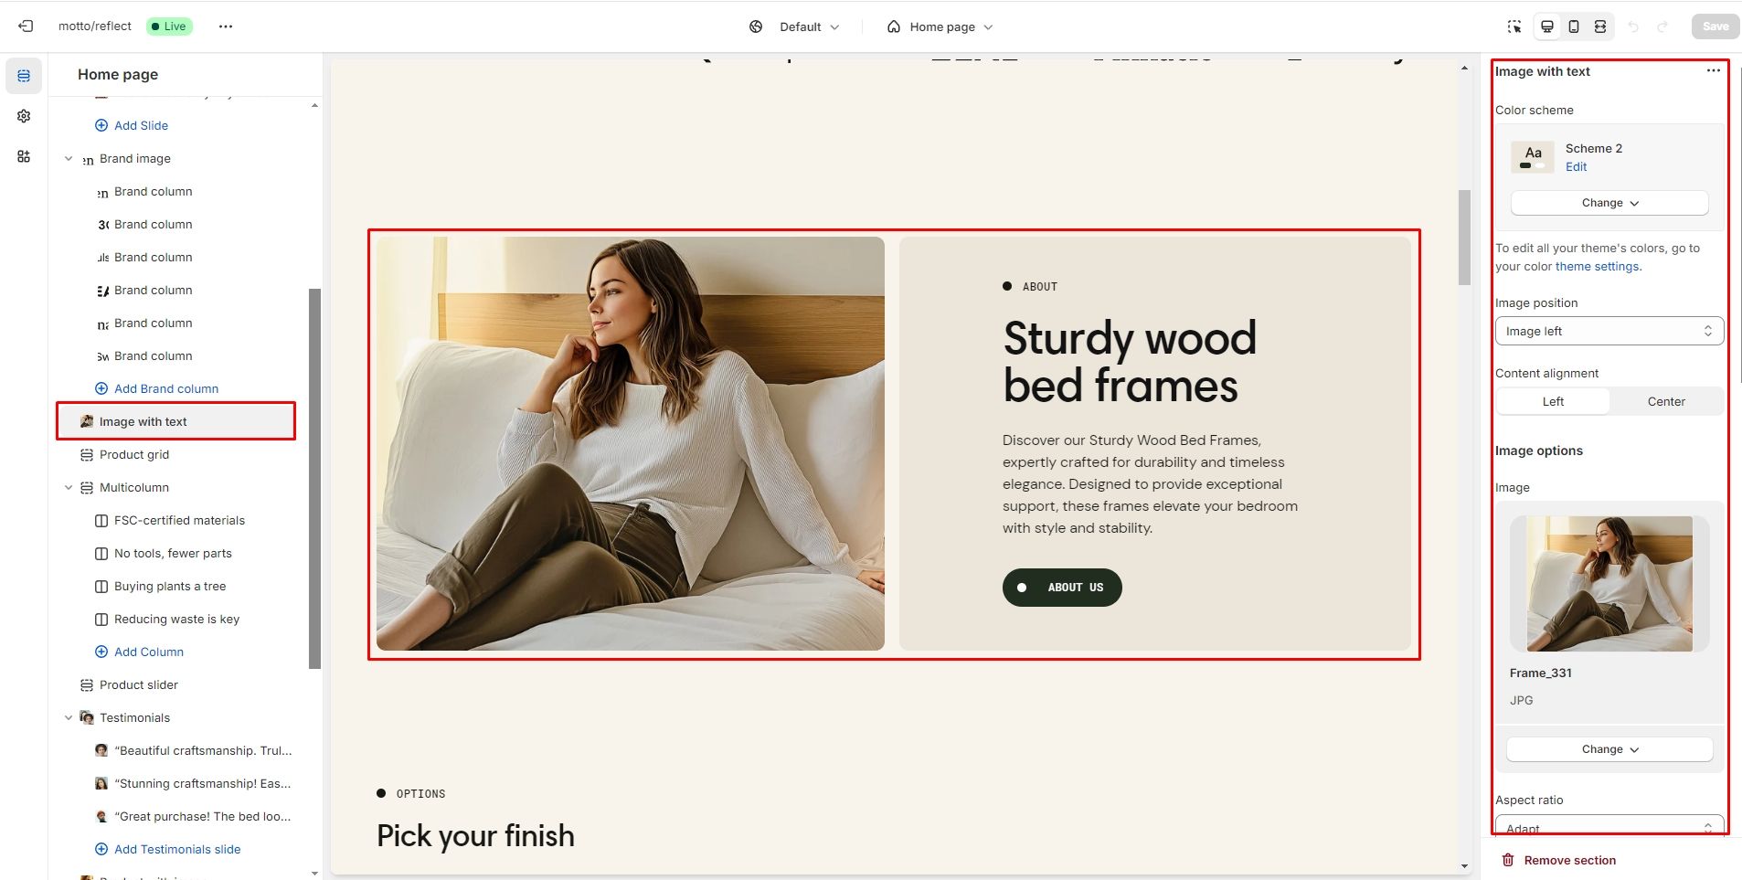Collapse the Multicolumn section

(x=69, y=488)
